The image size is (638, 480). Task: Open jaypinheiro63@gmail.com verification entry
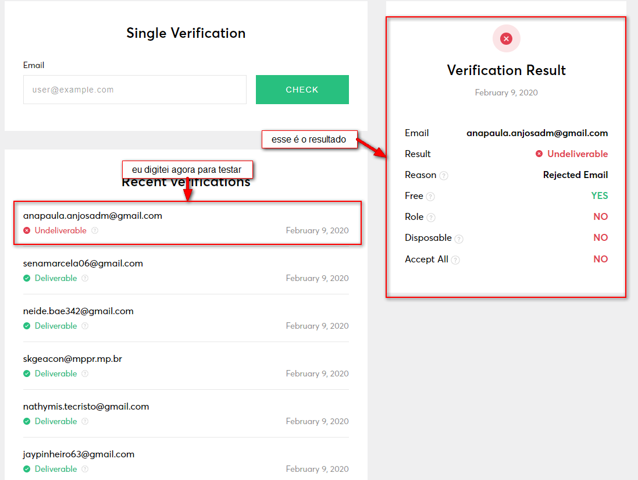pos(79,454)
